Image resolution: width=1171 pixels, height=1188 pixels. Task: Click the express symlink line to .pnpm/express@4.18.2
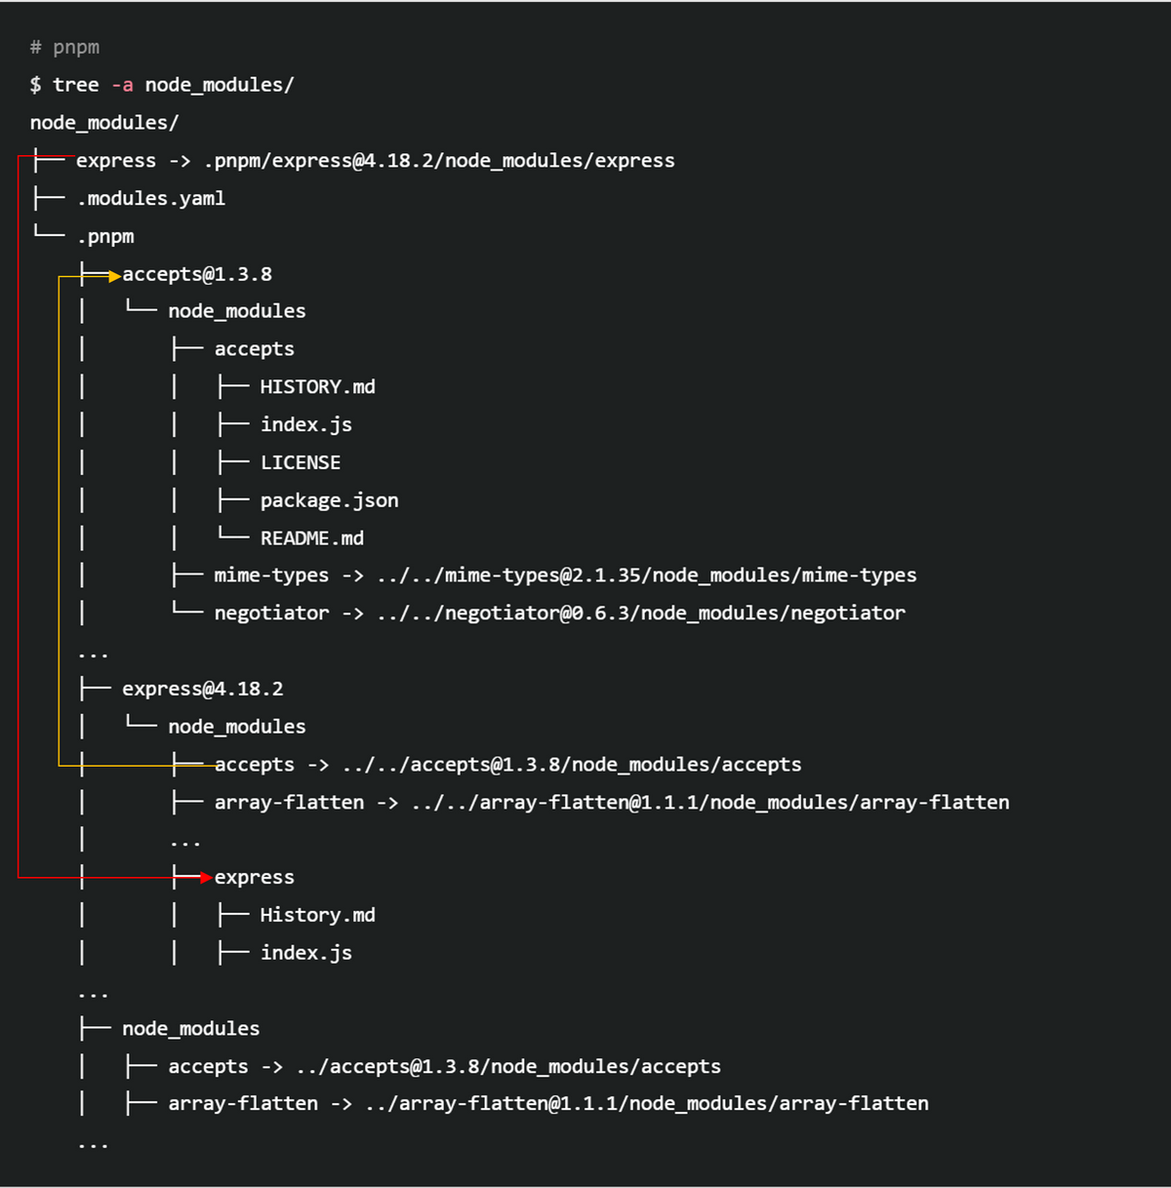click(375, 161)
